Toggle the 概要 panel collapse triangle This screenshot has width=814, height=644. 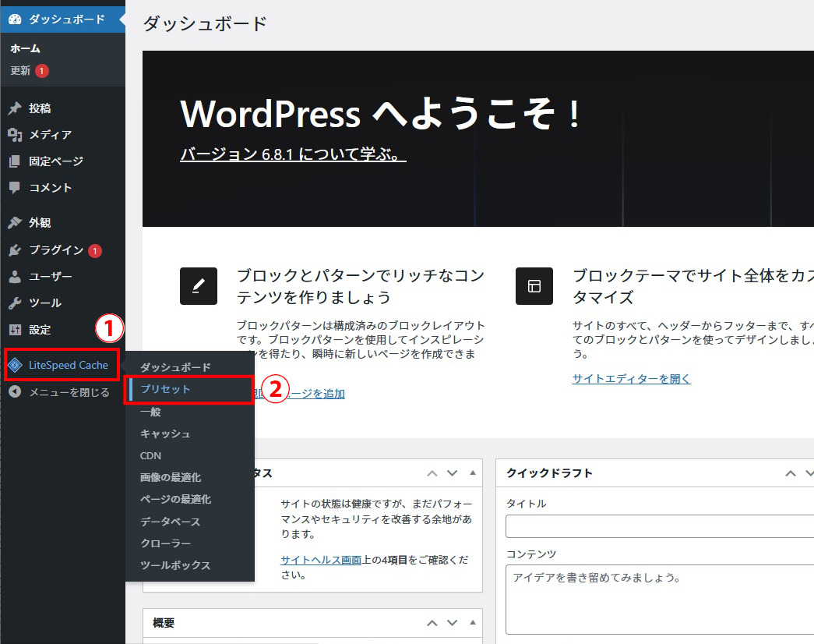click(x=472, y=623)
